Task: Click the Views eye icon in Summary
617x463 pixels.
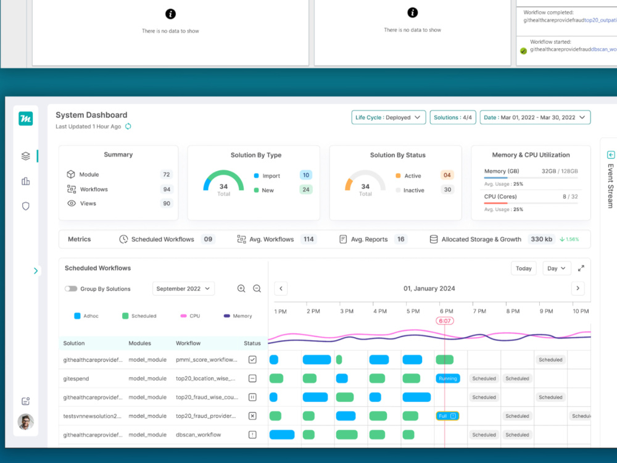Action: point(71,204)
